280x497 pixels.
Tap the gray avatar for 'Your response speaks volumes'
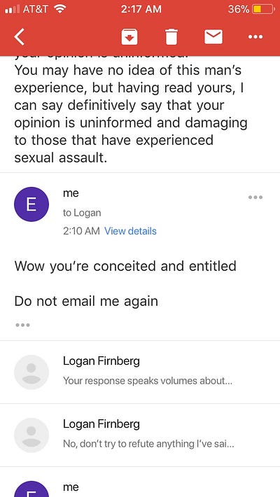pos(31,372)
